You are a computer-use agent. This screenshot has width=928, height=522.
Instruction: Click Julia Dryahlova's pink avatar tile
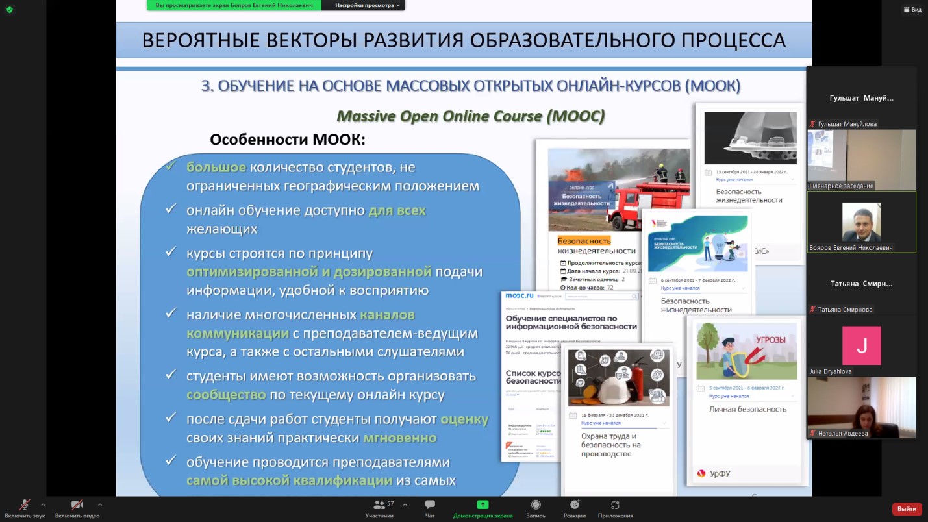point(861,345)
